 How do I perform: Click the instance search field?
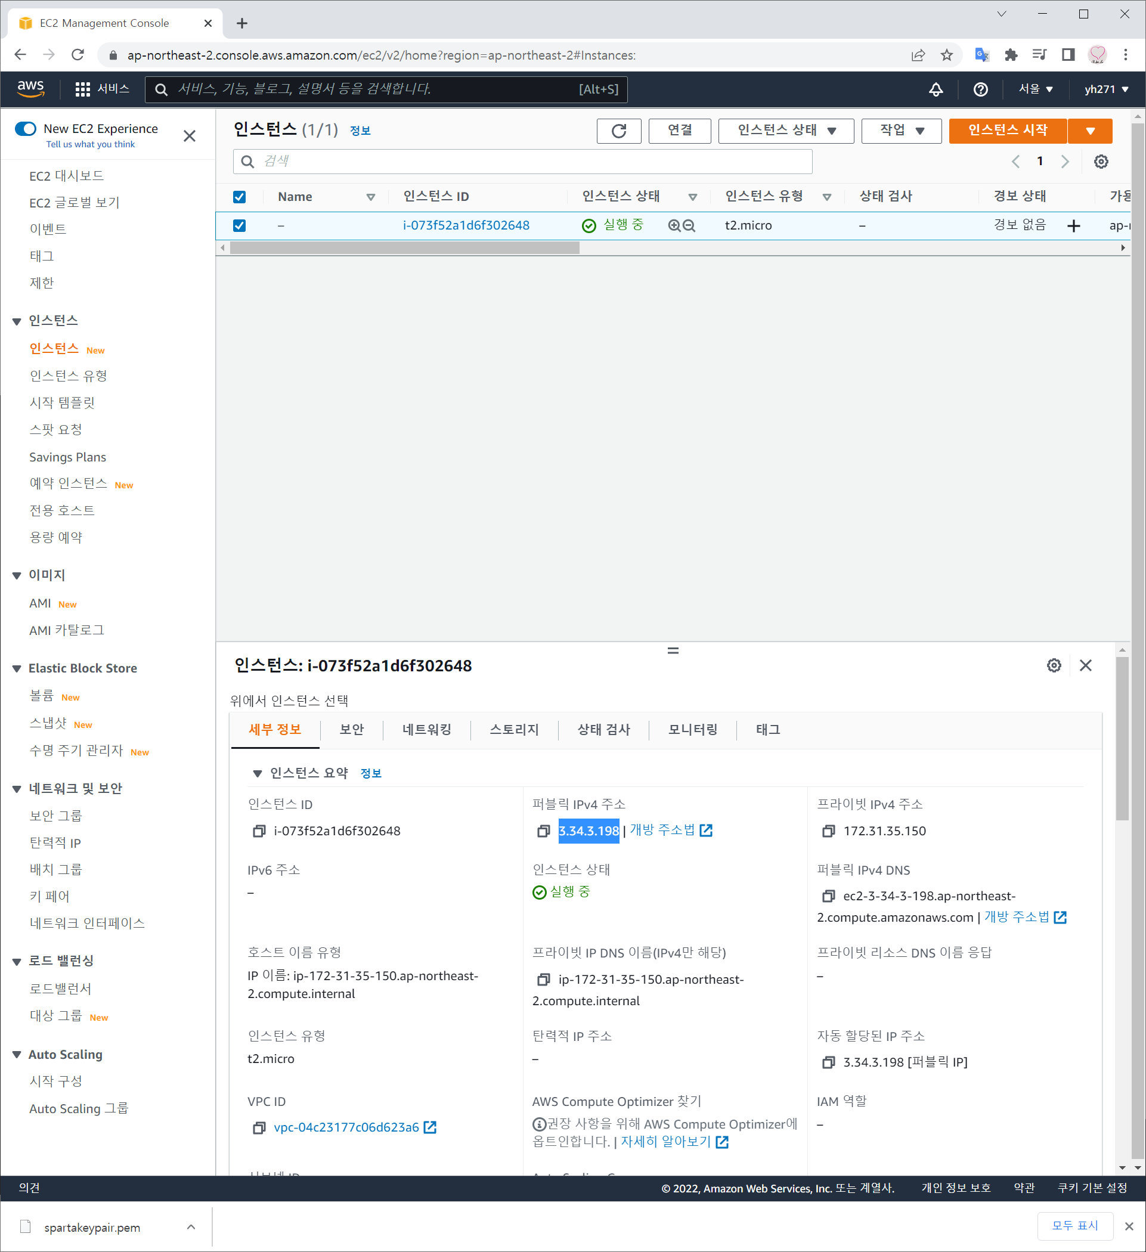tap(522, 162)
